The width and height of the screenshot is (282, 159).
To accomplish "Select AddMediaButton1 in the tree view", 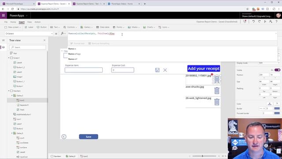I will pos(24,114).
